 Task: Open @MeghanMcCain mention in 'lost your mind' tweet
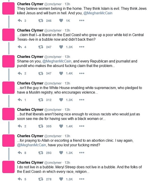point(32,145)
